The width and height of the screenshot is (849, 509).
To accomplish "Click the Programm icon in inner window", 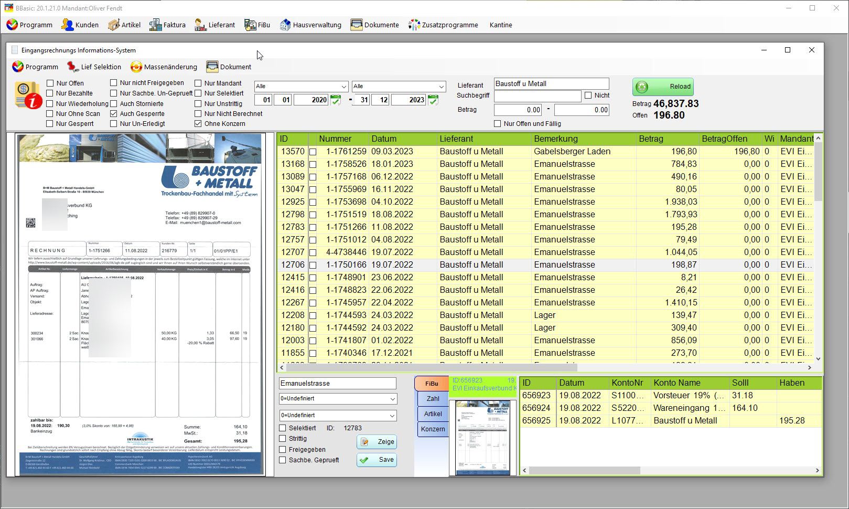I will [x=18, y=67].
